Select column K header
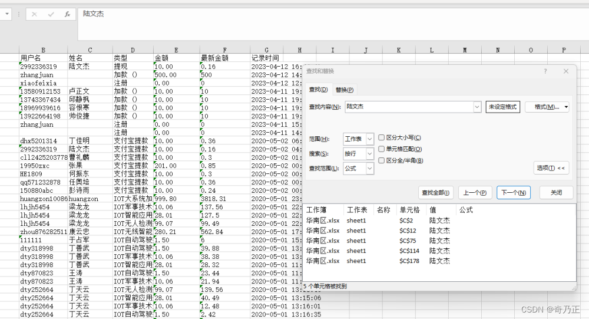 click(399, 50)
